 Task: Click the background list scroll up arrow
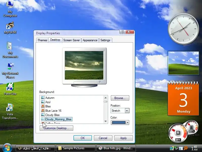[106, 98]
